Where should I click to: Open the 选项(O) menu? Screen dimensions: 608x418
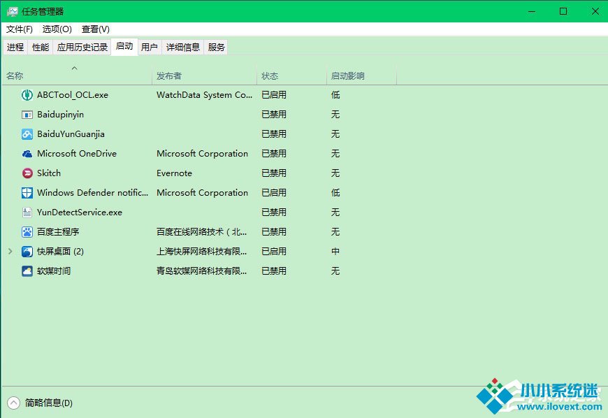tap(57, 29)
